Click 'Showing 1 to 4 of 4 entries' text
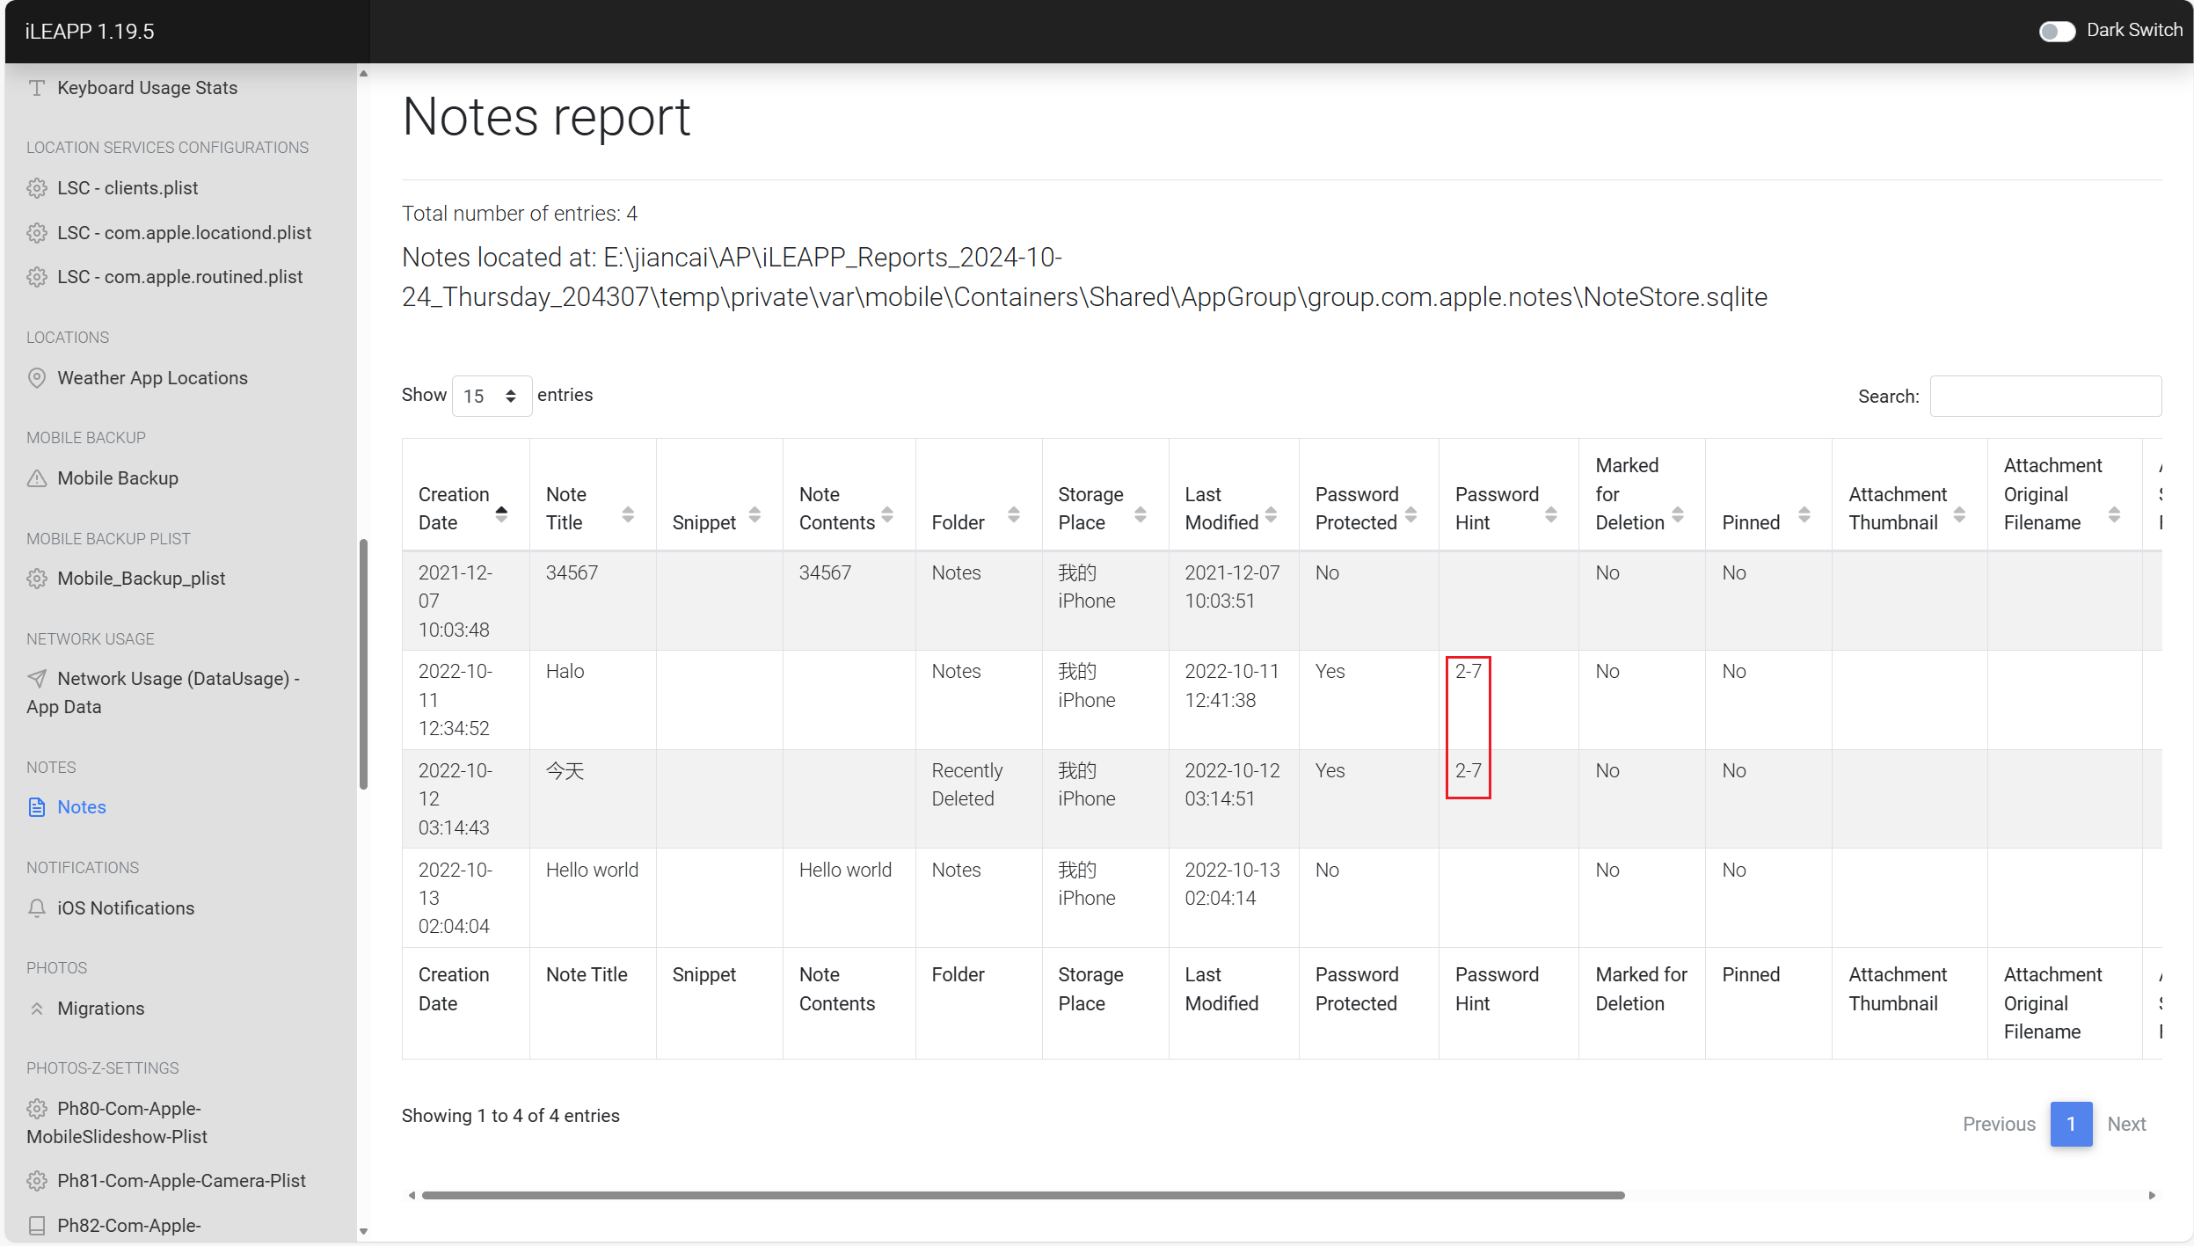Image resolution: width=2194 pixels, height=1246 pixels. click(511, 1116)
